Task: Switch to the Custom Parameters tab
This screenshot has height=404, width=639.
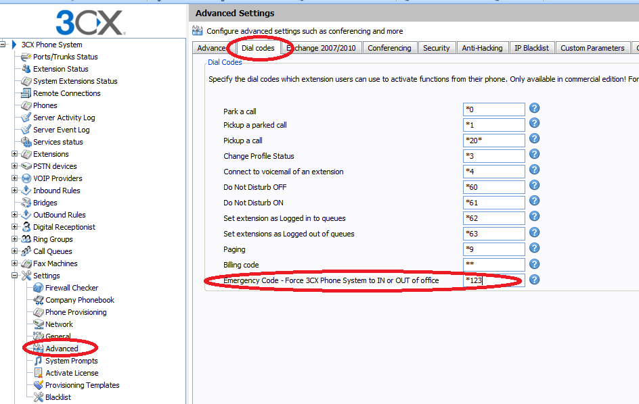Action: [x=592, y=48]
